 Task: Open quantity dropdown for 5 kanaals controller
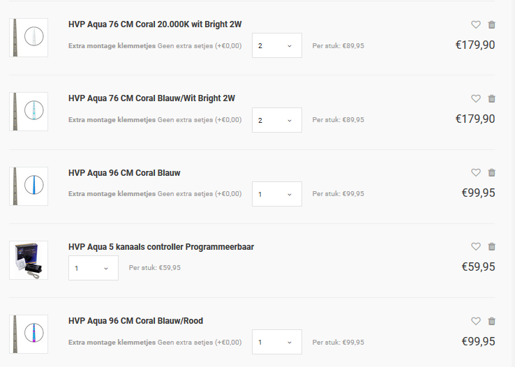click(x=94, y=268)
